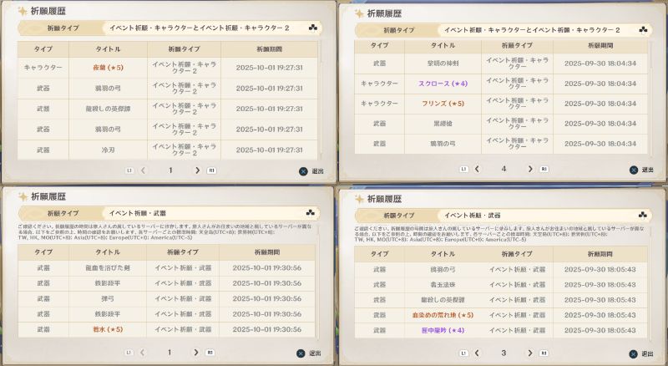Click previous page arrow in 19:27:31 character panel
The image size is (668, 366).
pyautogui.click(x=143, y=170)
